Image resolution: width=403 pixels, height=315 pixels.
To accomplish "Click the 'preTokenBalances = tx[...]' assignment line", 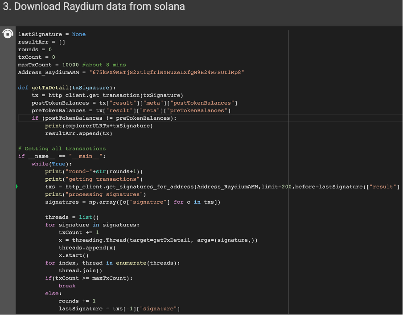I will [131, 110].
